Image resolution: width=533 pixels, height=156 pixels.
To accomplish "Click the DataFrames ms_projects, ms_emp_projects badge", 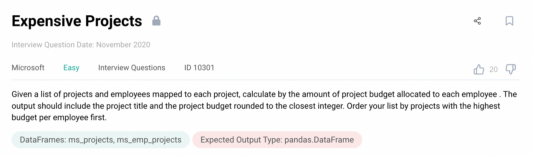I will point(101,140).
